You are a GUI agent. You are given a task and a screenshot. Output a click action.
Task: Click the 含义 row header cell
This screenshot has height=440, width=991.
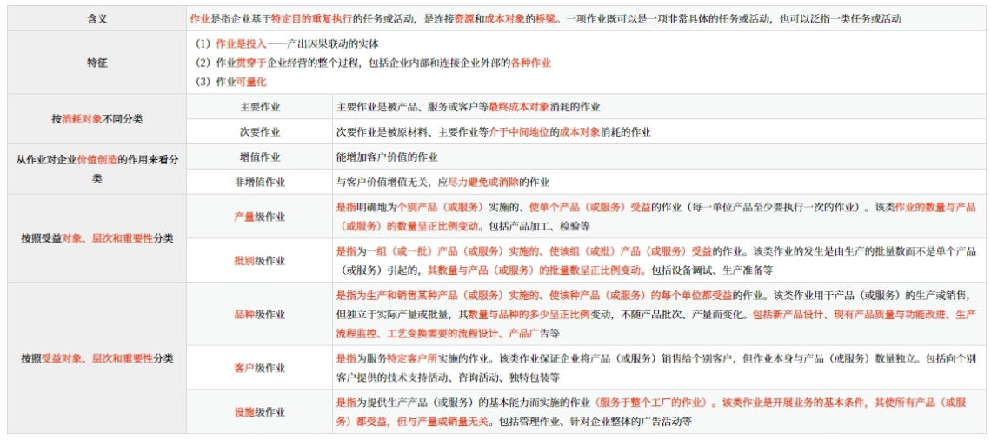coord(96,18)
